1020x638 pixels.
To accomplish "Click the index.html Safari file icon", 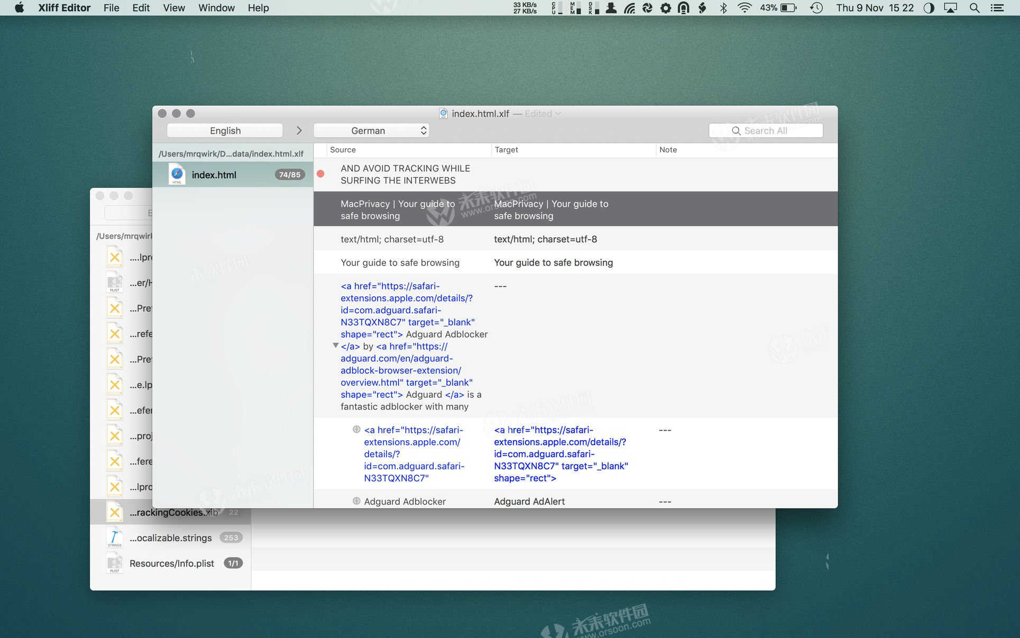I will 177,175.
